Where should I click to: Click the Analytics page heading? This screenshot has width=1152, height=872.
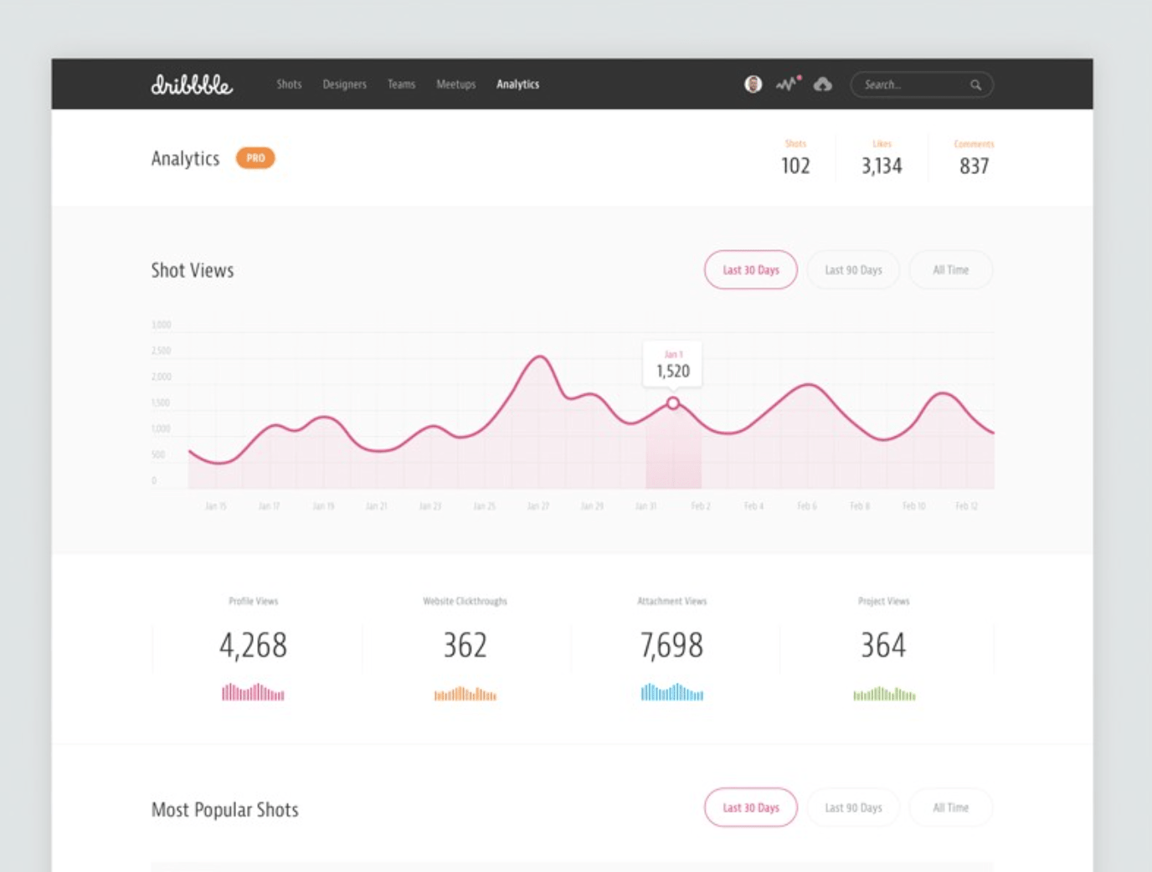[x=185, y=158]
